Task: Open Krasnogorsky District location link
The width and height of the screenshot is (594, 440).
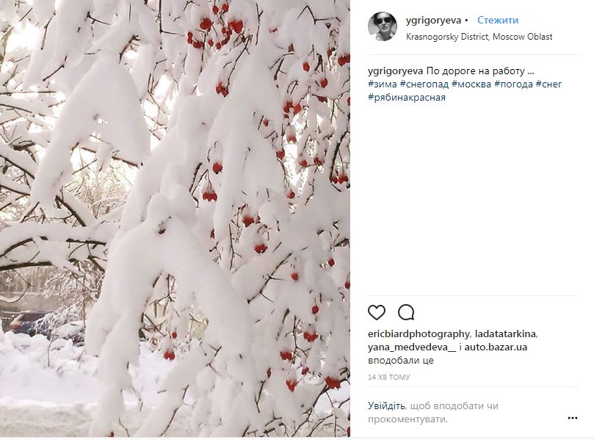Action: pos(479,37)
